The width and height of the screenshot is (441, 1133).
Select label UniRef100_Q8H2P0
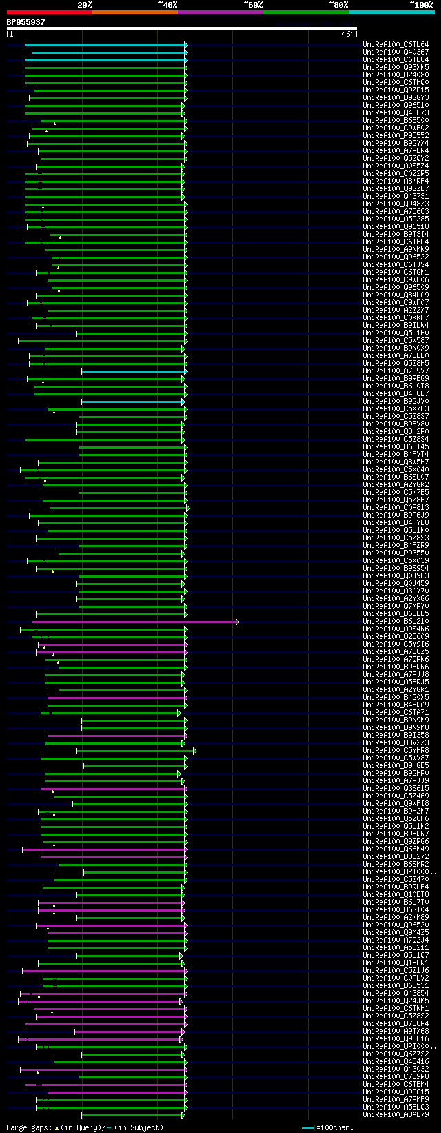point(396,432)
